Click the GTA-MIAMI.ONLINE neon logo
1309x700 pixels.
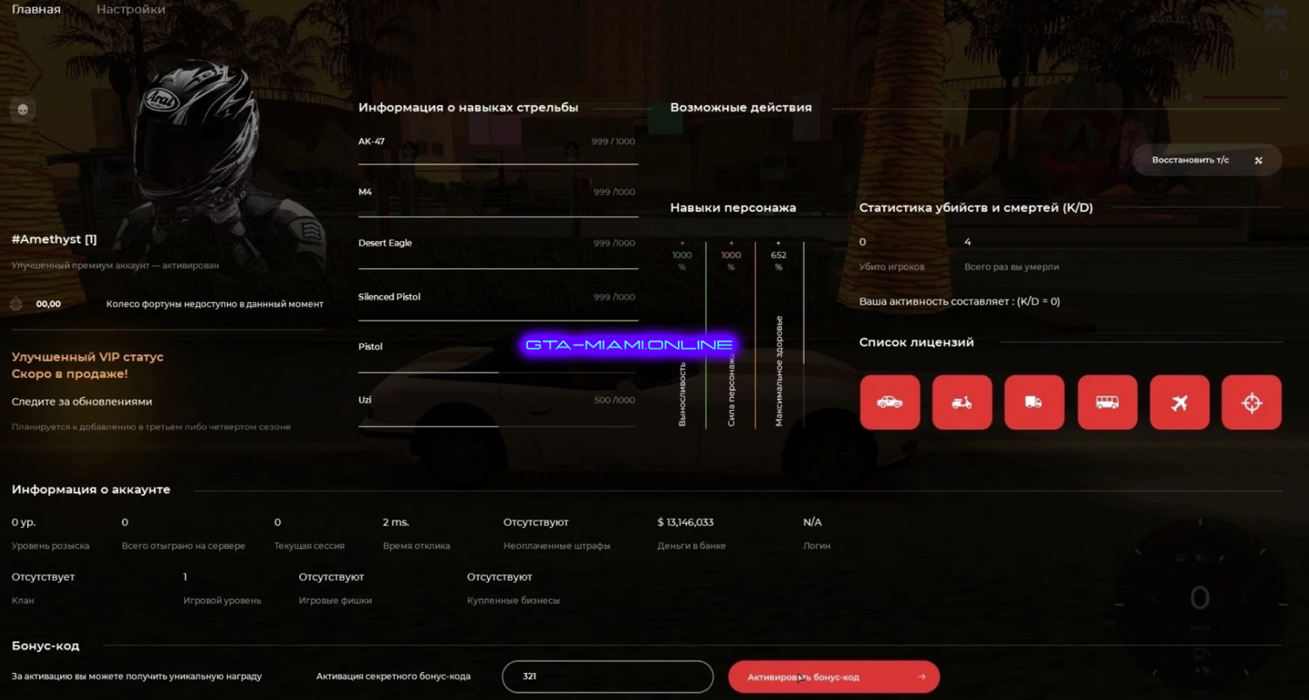(628, 345)
